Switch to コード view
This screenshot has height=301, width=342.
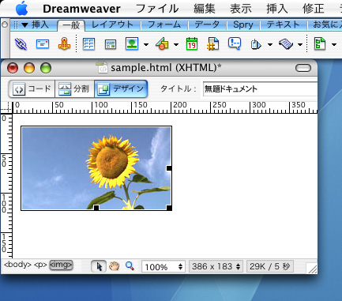32,89
